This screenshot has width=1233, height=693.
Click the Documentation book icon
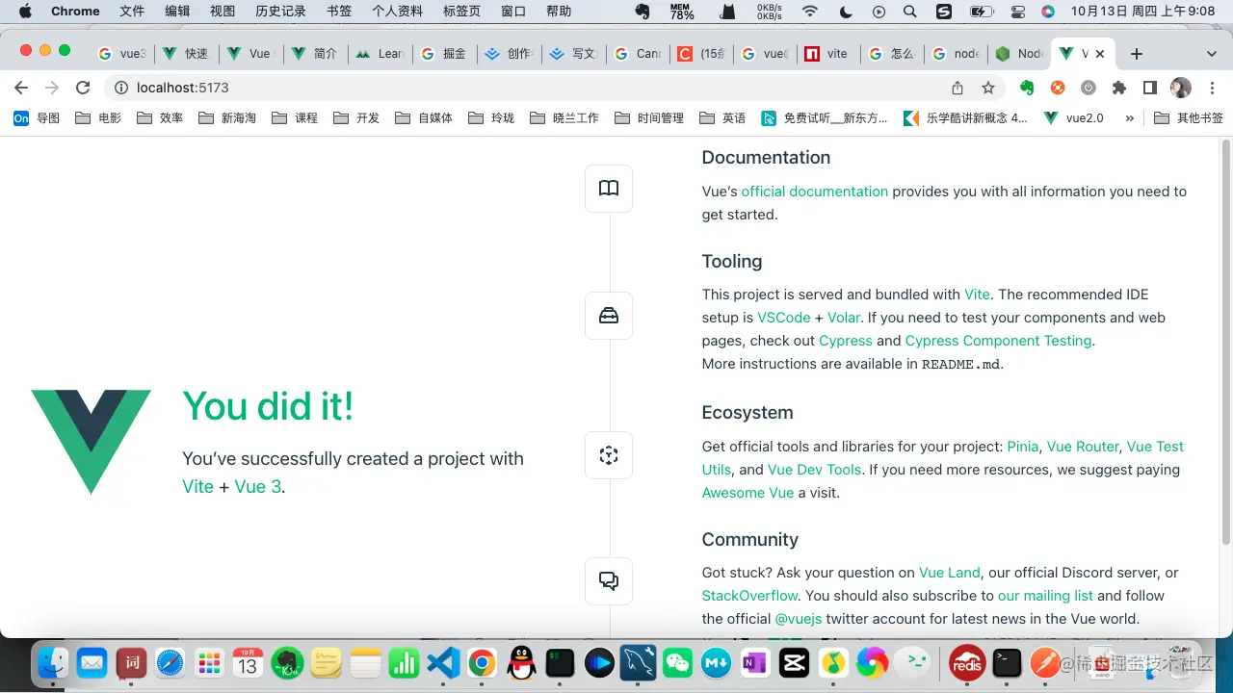[609, 188]
